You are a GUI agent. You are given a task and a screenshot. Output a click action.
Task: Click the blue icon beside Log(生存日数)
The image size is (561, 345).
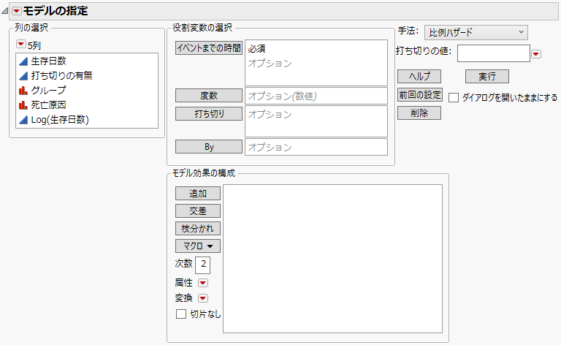[22, 120]
